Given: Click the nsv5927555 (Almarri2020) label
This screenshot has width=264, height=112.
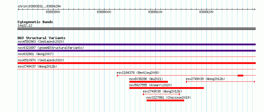Looking at the screenshot, I should point(150,85).
